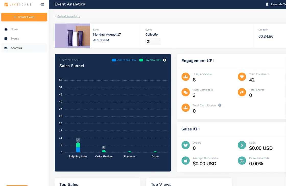Click the Order Review bar in funnel
Viewport: 286px width, 186px height.
104,151
